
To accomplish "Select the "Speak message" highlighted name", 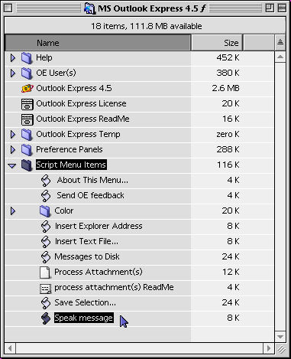I will pos(84,318).
